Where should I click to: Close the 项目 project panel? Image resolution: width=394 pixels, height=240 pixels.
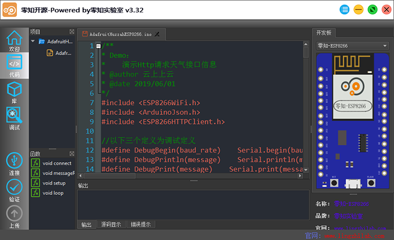coord(72,32)
